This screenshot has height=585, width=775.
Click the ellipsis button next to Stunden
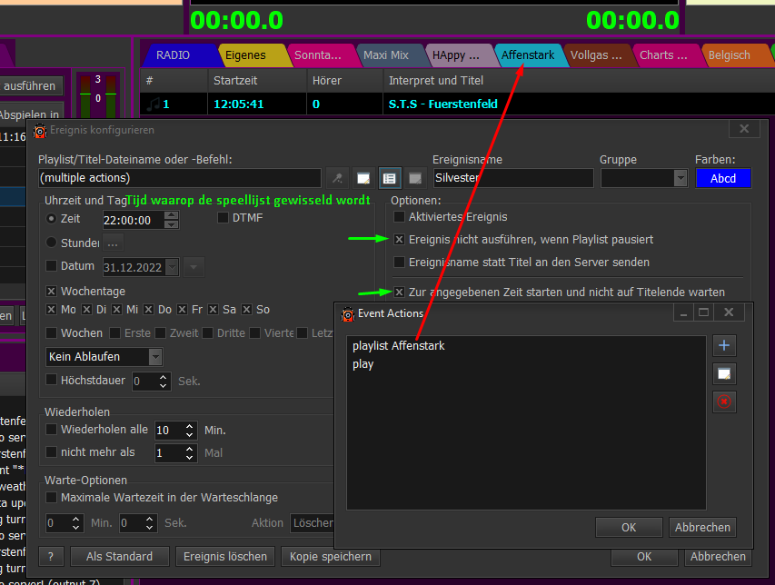[113, 243]
